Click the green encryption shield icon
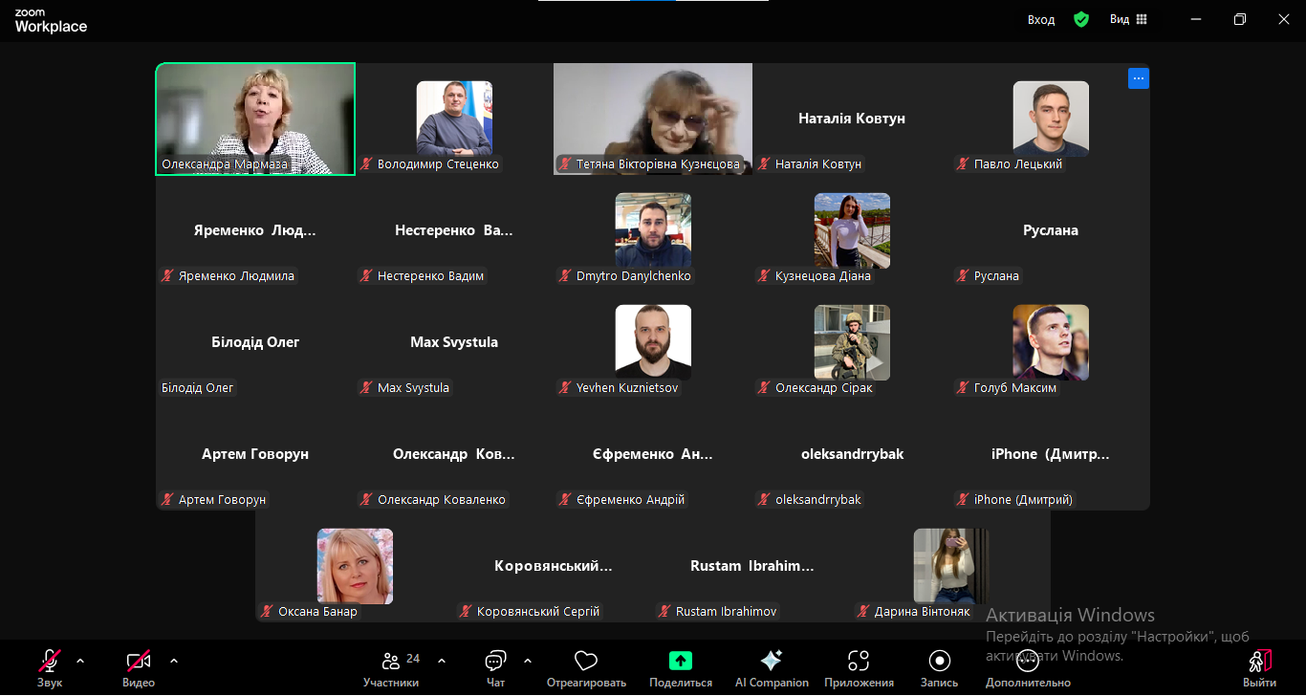The image size is (1306, 696). 1081,19
